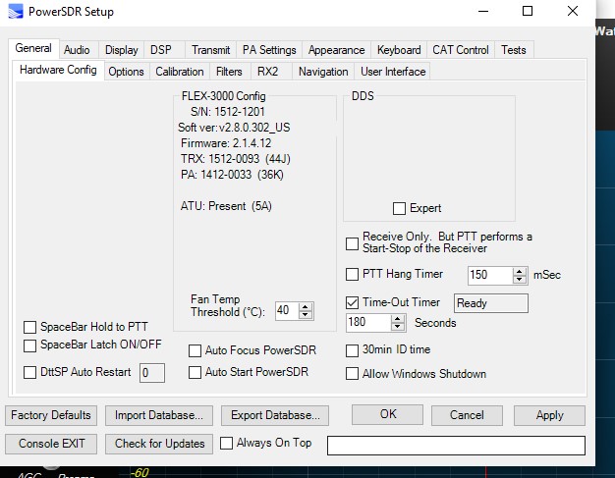The height and width of the screenshot is (478, 615).
Task: Check DttSP Auto Restart
Action: point(29,372)
